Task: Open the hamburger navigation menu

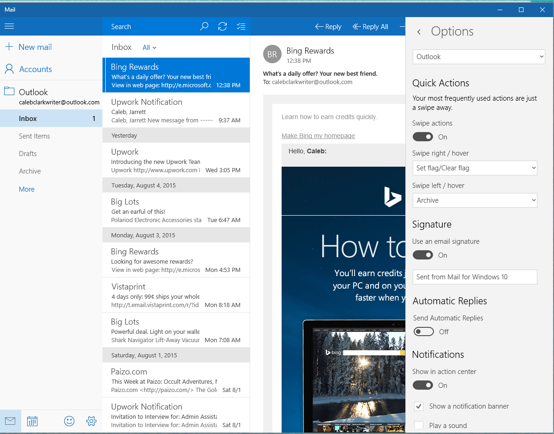Action: point(9,26)
